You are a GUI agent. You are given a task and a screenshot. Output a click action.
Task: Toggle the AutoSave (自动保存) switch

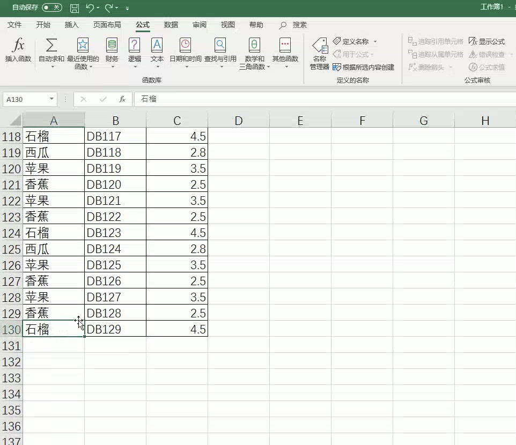click(51, 8)
